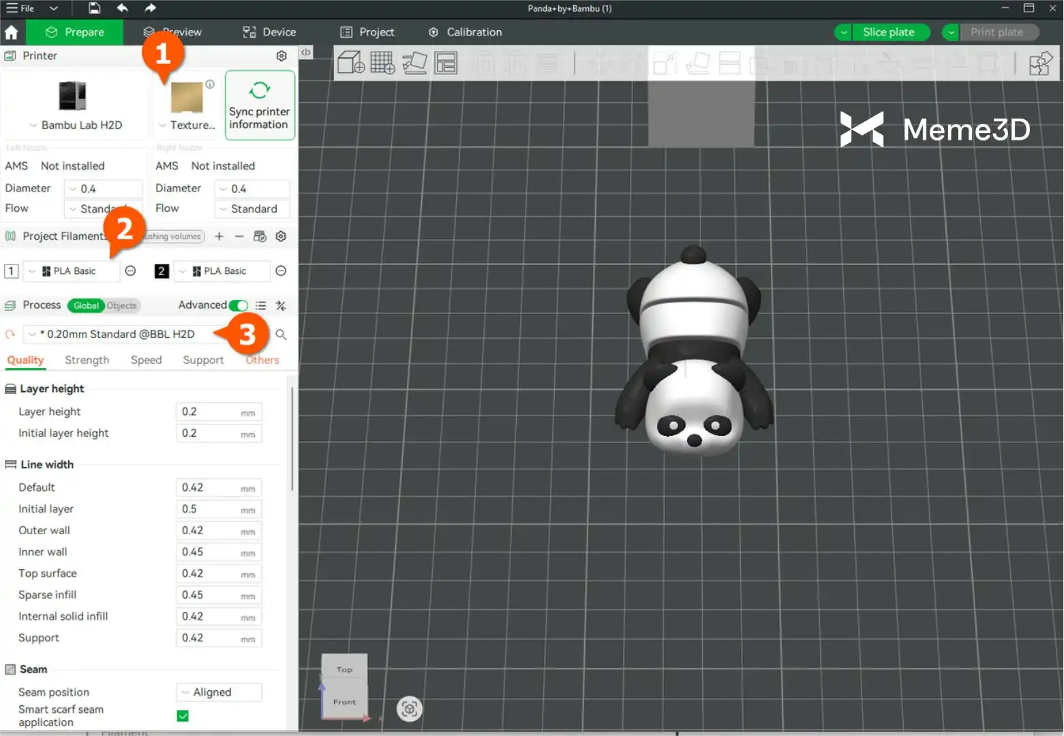The image size is (1064, 736).
Task: Click the Slice plate button
Action: [888, 32]
